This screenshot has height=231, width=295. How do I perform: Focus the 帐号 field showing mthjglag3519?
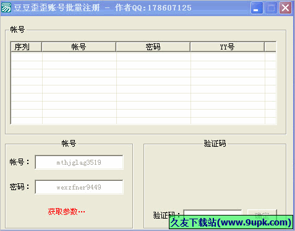[79, 162]
